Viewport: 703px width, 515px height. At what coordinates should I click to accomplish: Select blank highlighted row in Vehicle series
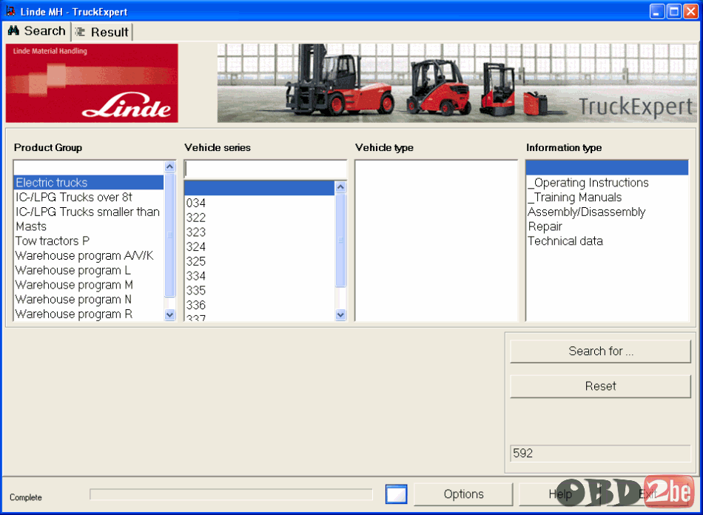260,188
